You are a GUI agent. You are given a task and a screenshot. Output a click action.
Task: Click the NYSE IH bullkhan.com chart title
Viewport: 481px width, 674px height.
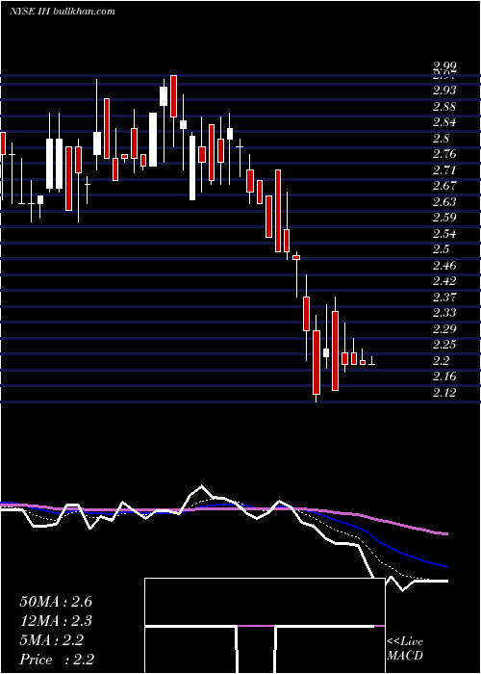[x=63, y=12]
